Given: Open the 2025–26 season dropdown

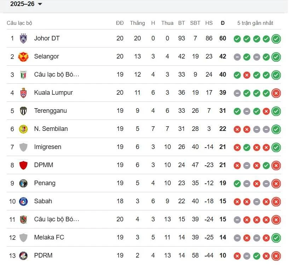Looking at the screenshot, I should click(x=26, y=4).
